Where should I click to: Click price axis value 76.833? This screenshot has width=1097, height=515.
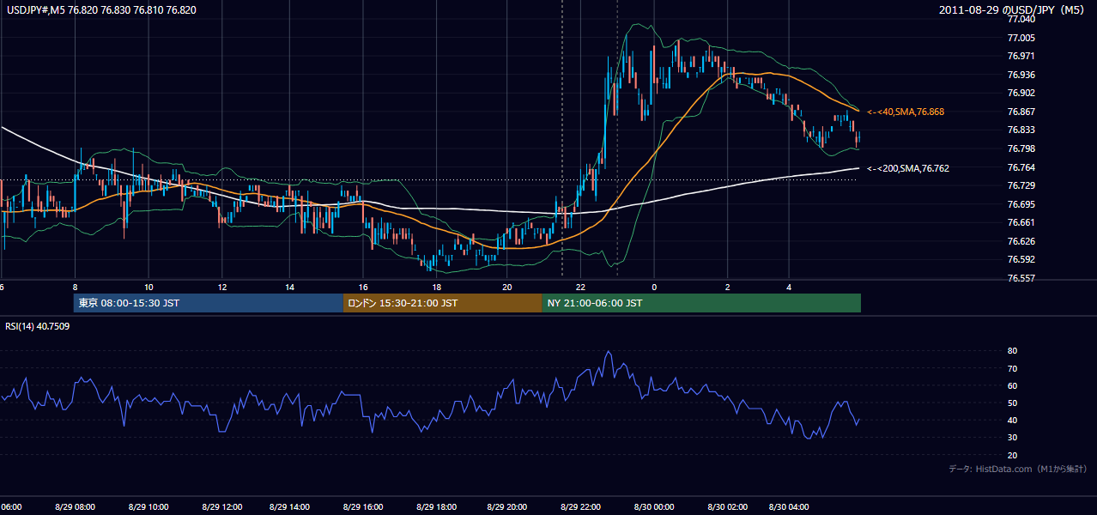click(1022, 130)
